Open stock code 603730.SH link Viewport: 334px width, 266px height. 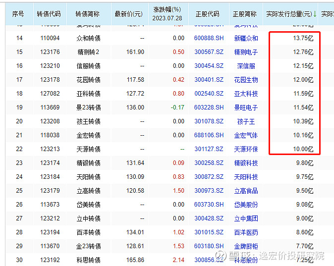(x=209, y=205)
